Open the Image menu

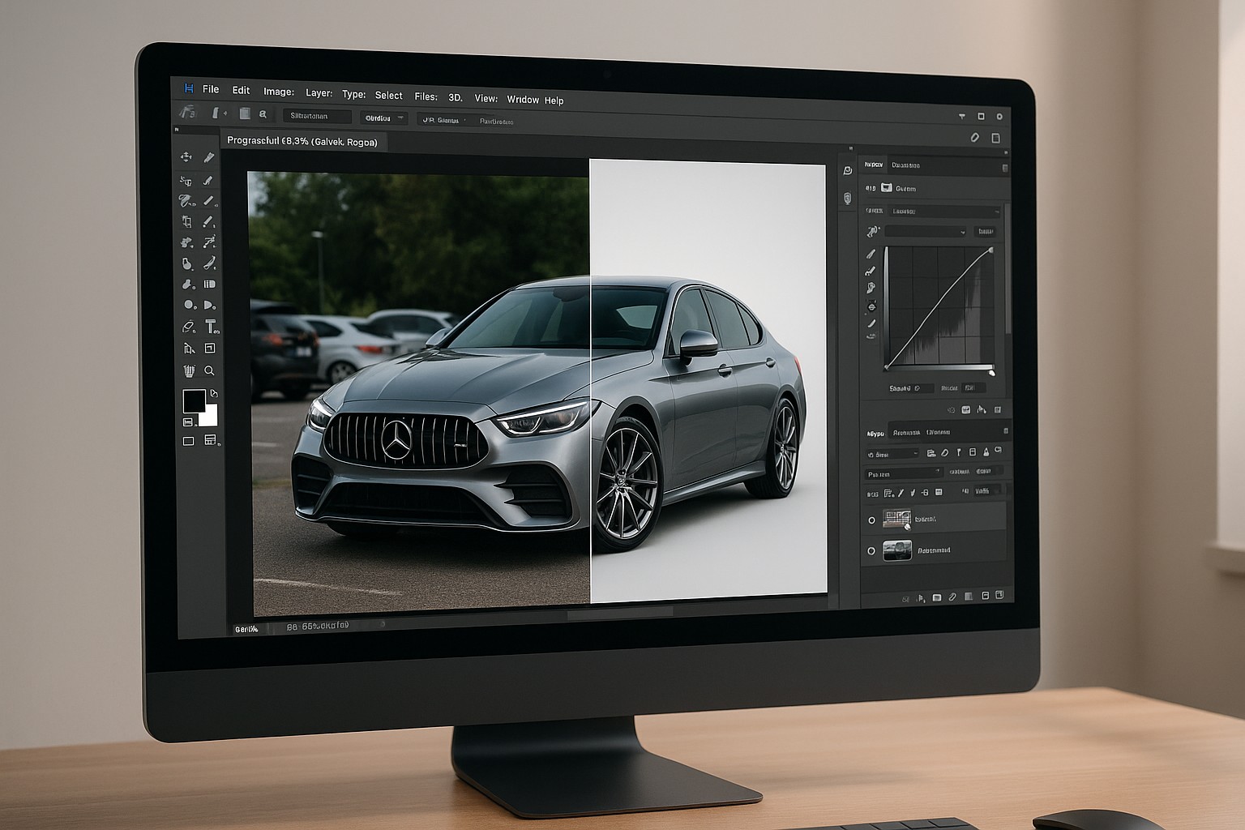point(278,92)
